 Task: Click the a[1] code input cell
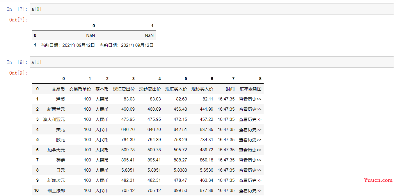[212, 62]
